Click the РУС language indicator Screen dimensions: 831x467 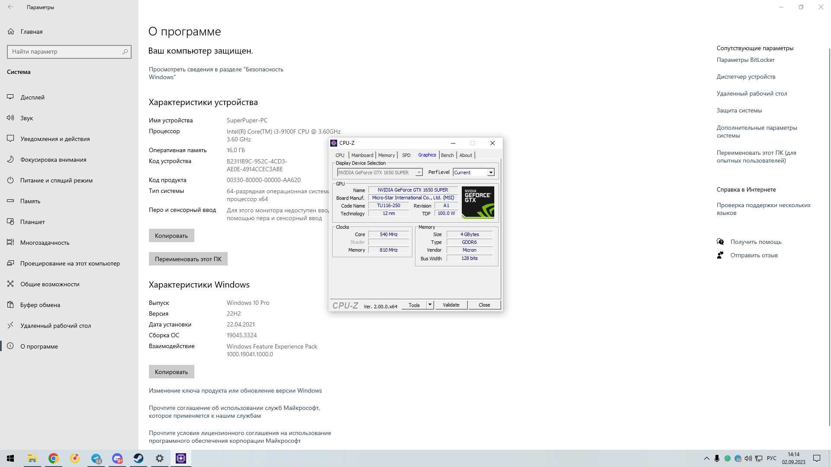tap(771, 458)
